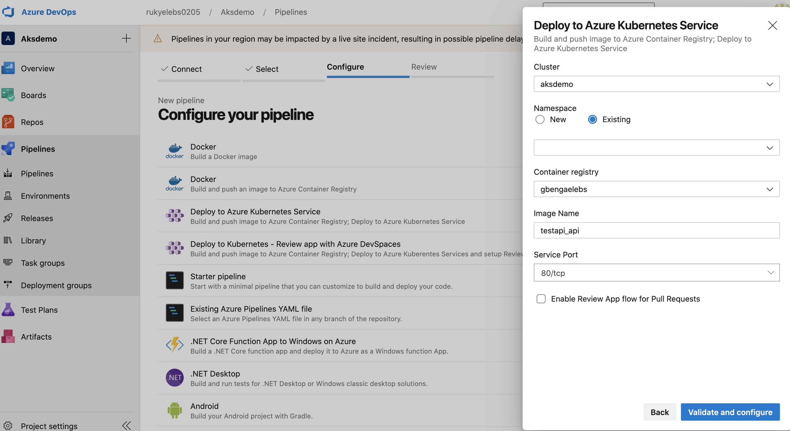Click the Aksdemo breadcrumb link
The height and width of the screenshot is (431, 790).
(237, 12)
